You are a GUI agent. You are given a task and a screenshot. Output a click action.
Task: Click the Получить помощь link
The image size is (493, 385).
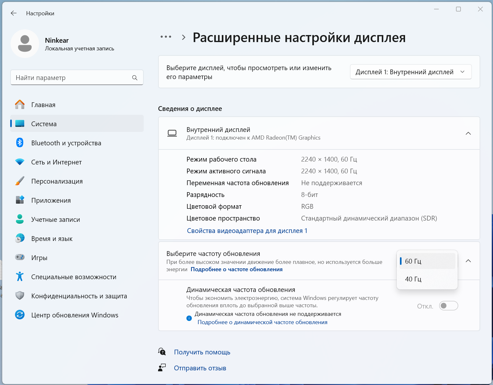click(202, 352)
